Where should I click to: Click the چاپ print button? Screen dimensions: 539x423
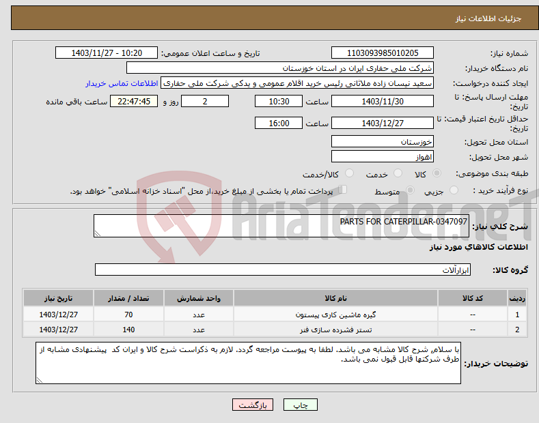coord(301,405)
